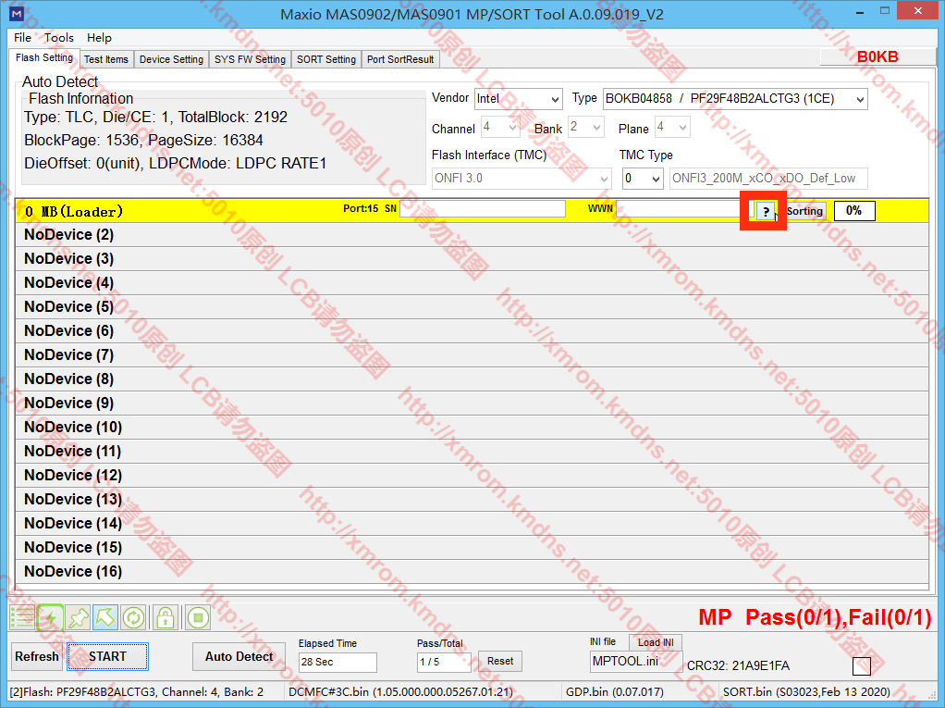
Task: Open the Tools menu
Action: 59,38
